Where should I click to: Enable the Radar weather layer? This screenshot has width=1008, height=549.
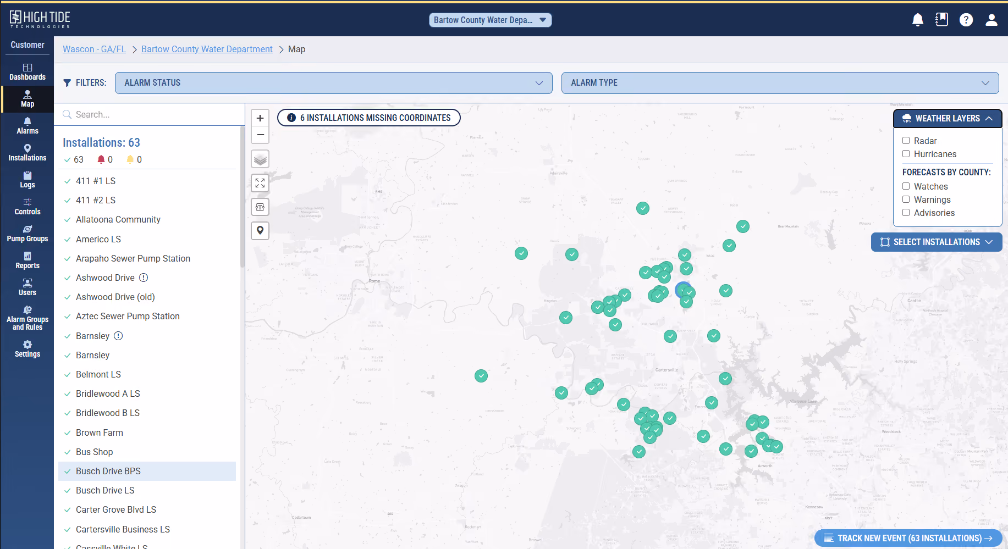(906, 141)
